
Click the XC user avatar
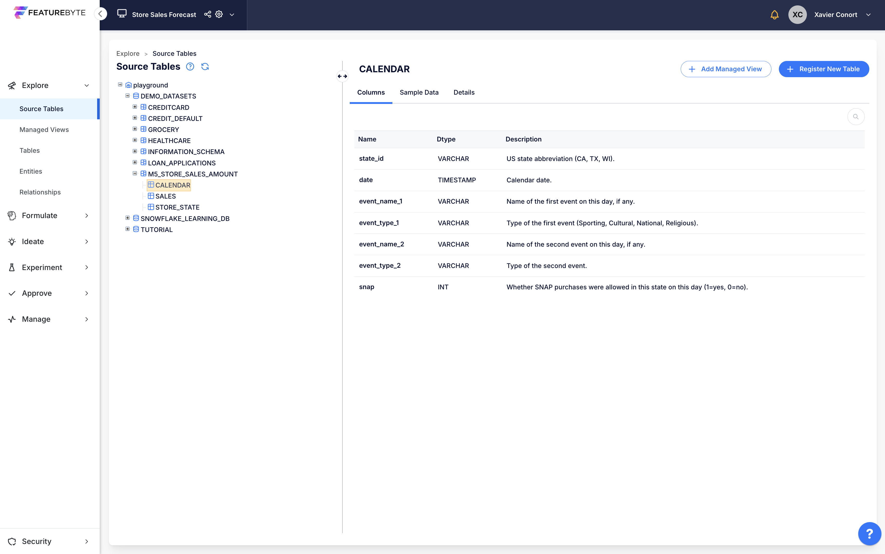[797, 15]
